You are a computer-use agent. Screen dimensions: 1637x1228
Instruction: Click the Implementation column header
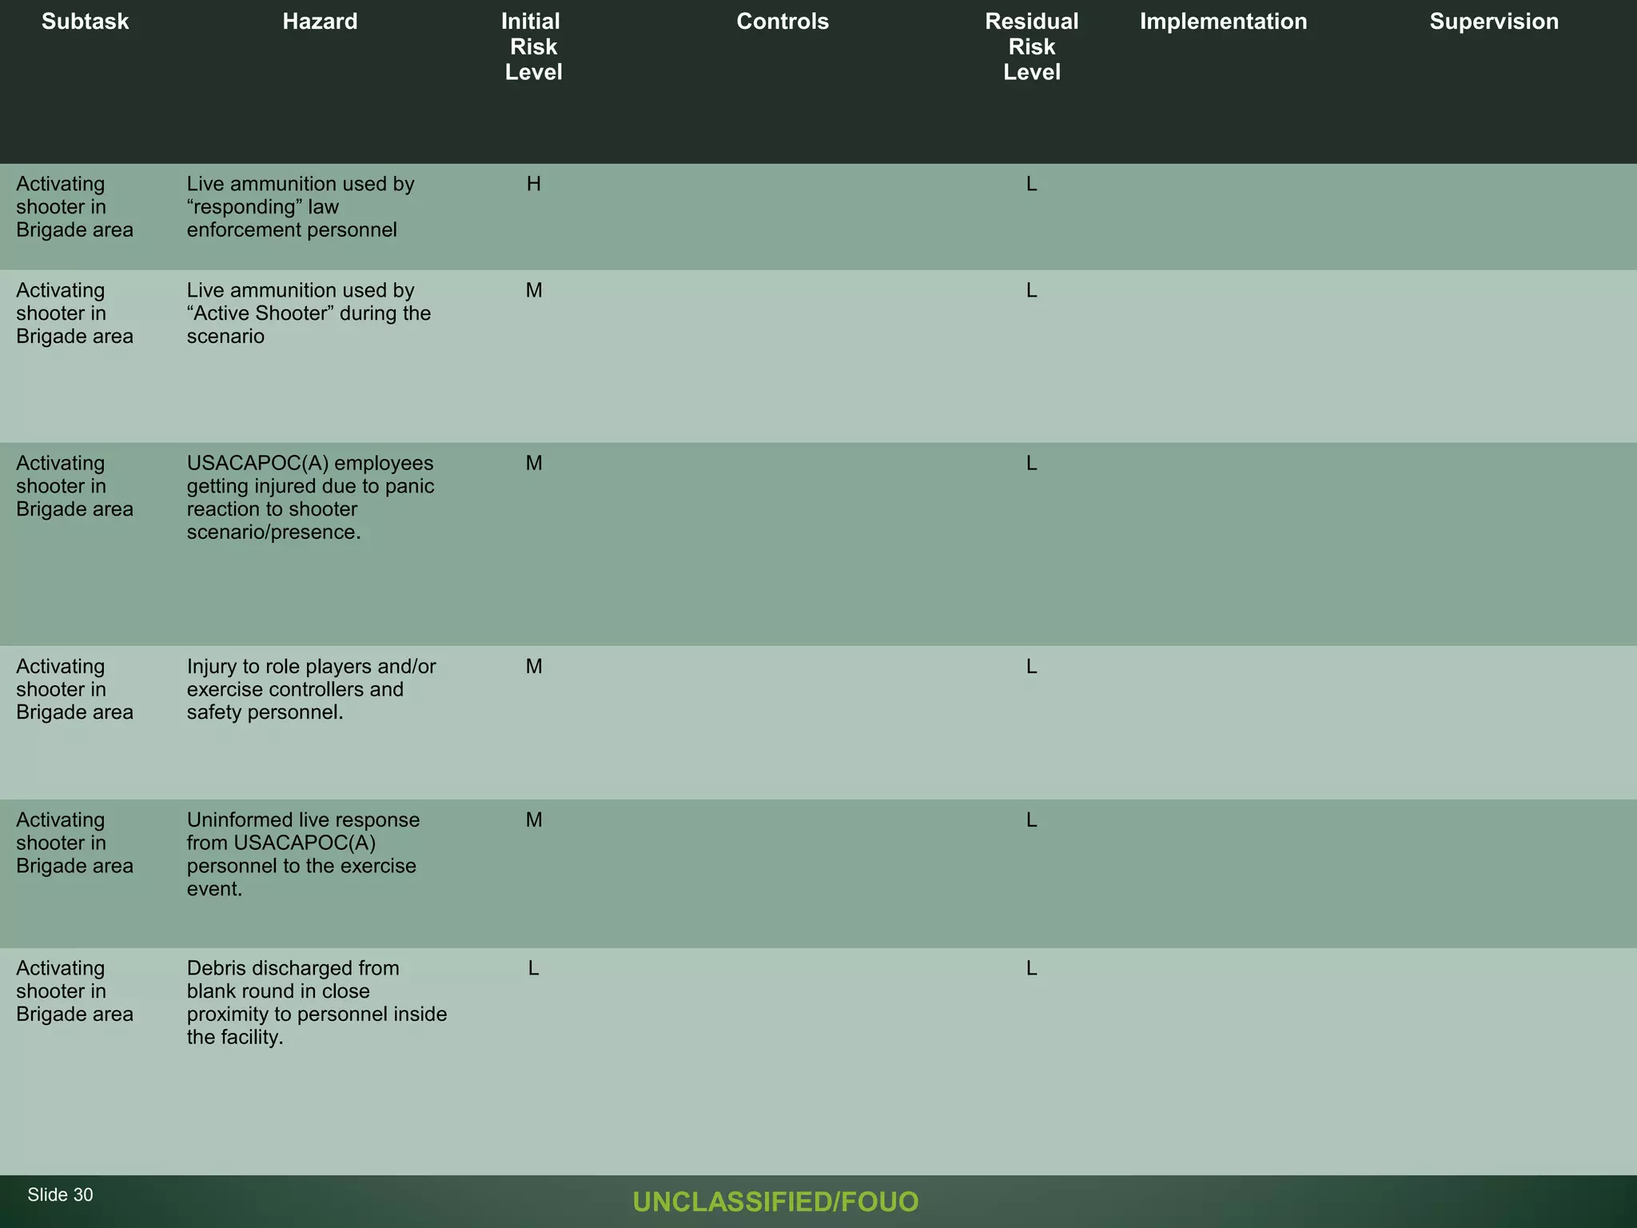pyautogui.click(x=1223, y=22)
